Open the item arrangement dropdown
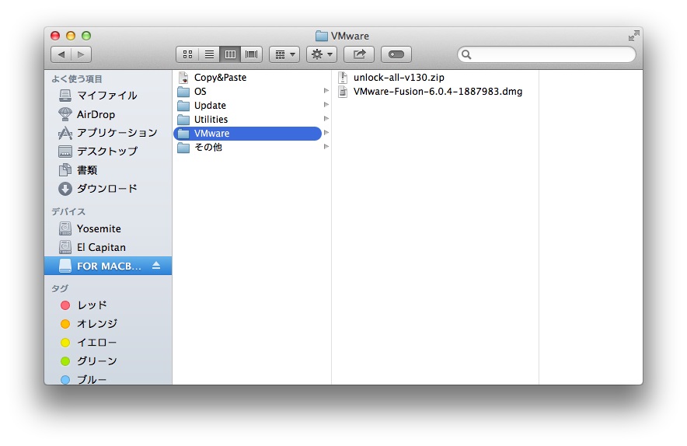The image size is (687, 446). pos(284,54)
